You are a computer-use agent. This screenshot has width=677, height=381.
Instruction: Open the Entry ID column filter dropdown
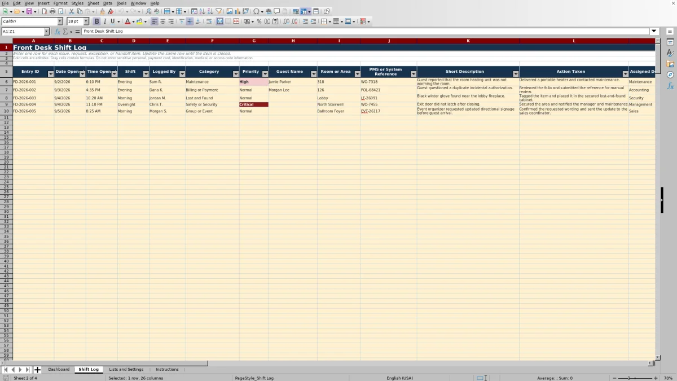click(x=51, y=74)
